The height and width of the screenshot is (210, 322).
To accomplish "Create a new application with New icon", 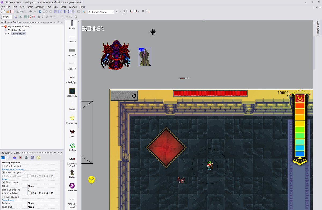I will (4, 12).
